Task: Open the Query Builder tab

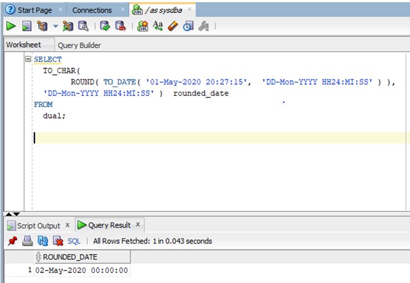Action: pyautogui.click(x=79, y=46)
